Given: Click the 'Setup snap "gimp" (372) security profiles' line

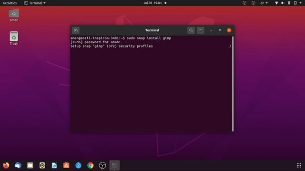Looking at the screenshot, I should (112, 46).
